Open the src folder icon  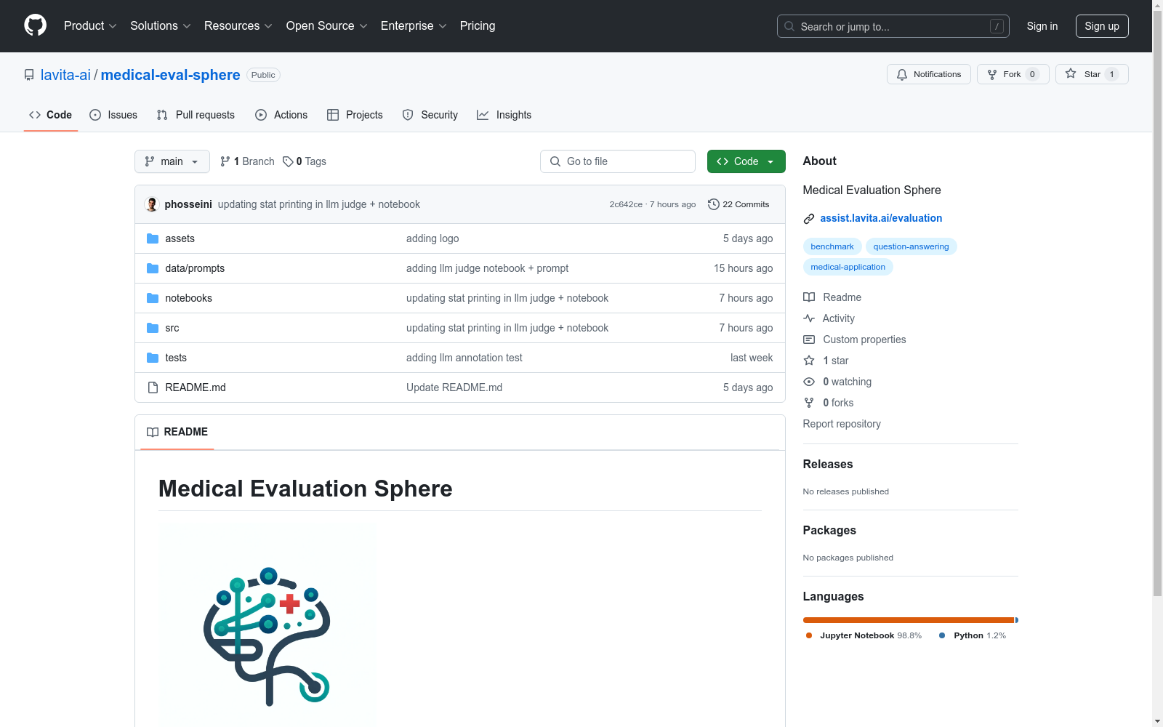tap(153, 328)
